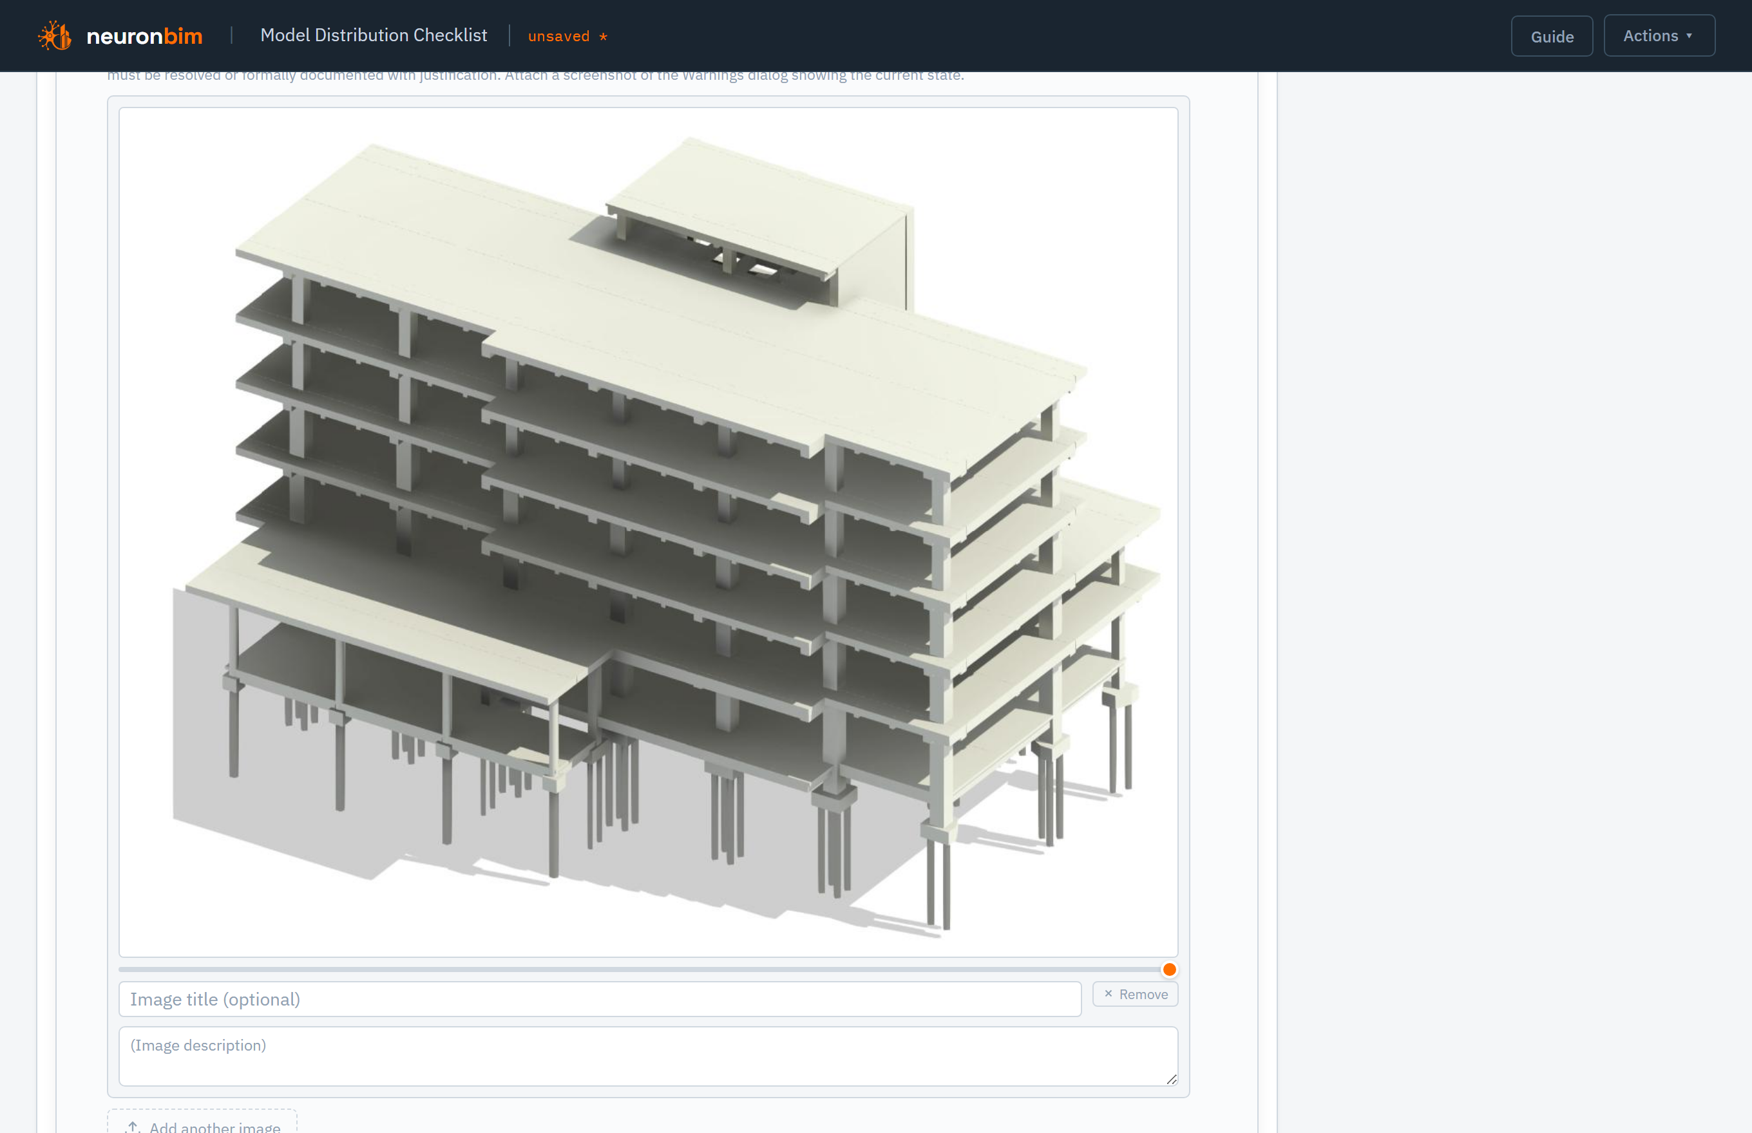Click the neuronbim logo icon

55,36
